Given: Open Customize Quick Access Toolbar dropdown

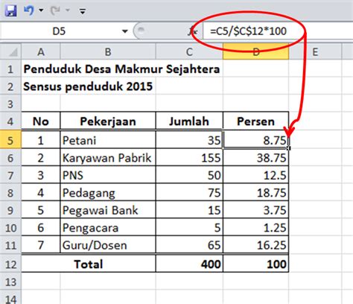Looking at the screenshot, I should pyautogui.click(x=83, y=11).
